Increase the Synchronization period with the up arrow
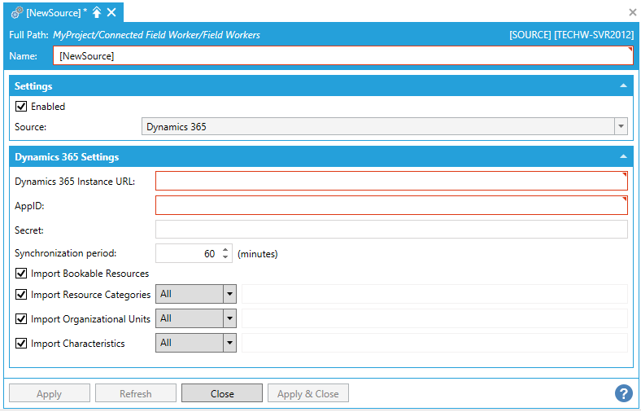641x412 pixels. pyautogui.click(x=225, y=249)
